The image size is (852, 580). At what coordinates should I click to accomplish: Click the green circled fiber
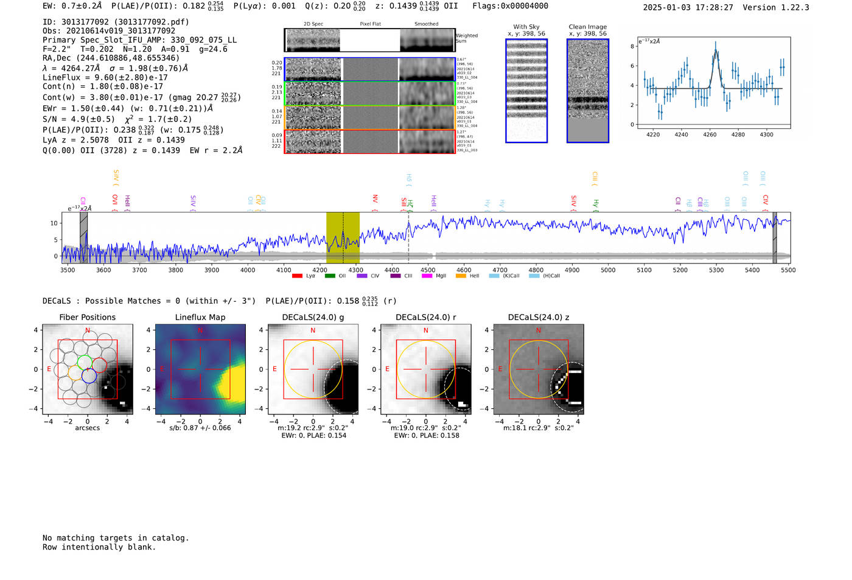[85, 363]
